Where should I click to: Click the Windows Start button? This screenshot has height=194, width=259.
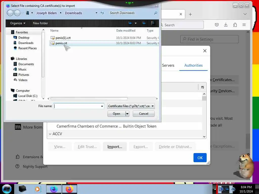[x=7, y=189]
